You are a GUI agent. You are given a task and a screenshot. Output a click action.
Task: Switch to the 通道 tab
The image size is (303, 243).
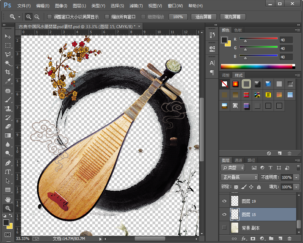coord(238,160)
